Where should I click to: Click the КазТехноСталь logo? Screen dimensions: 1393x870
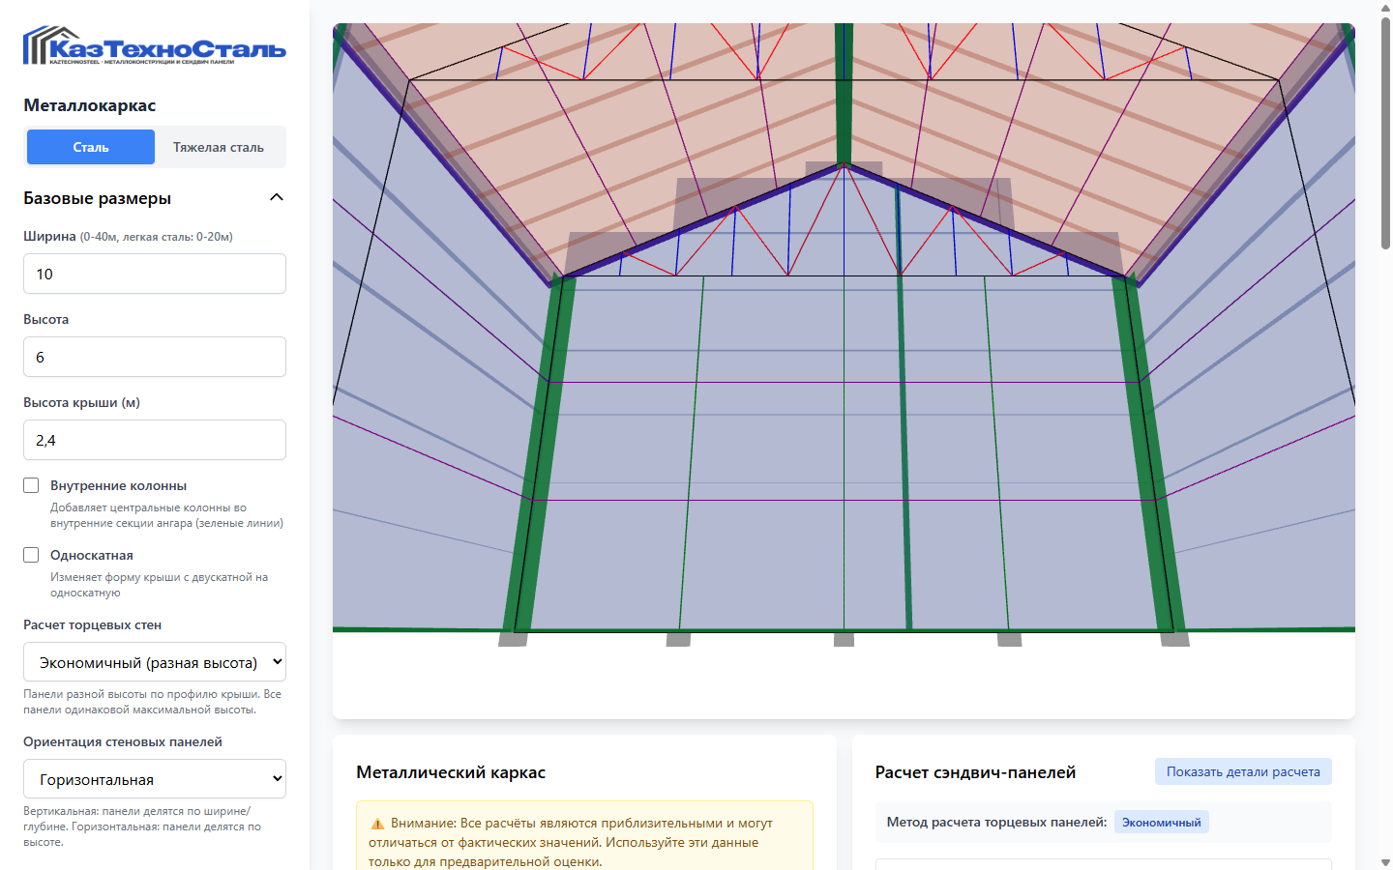coord(155,45)
